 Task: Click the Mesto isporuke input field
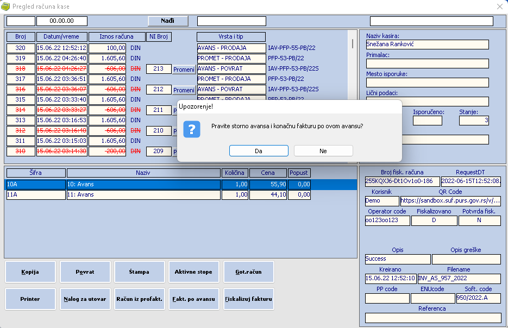[428, 83]
